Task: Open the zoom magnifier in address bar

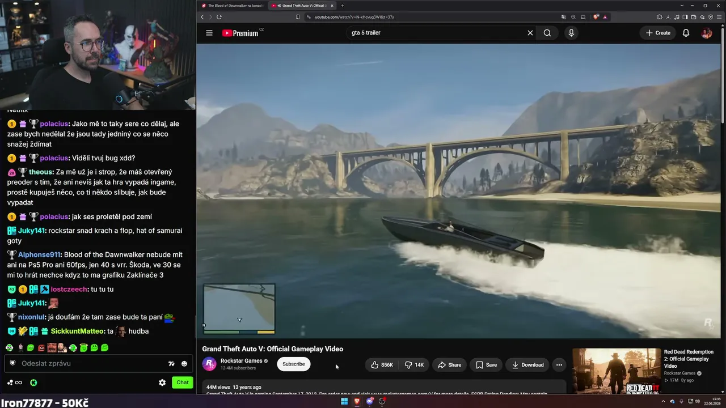Action: [573, 17]
